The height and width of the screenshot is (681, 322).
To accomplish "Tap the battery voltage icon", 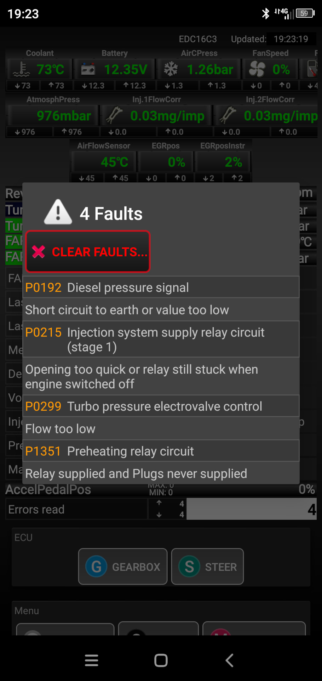I will (x=88, y=69).
